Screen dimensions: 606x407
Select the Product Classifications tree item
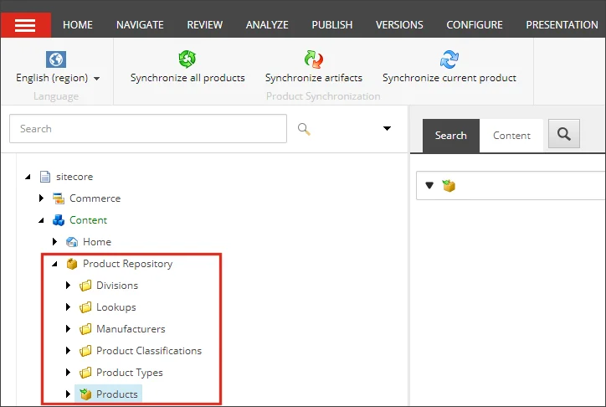coord(149,351)
